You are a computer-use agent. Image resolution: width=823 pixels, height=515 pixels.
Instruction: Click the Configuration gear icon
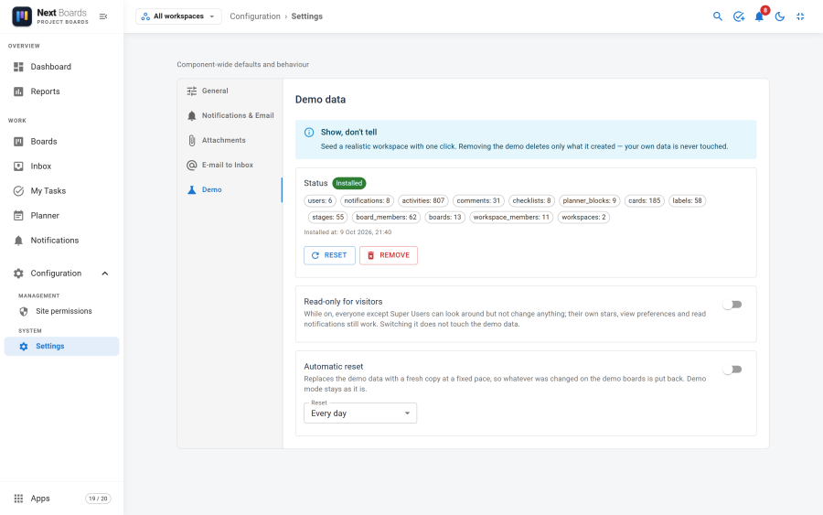coord(18,273)
